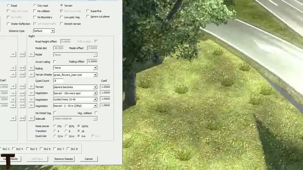
Task: Enable the No collision checkbox
Action: tap(35, 11)
